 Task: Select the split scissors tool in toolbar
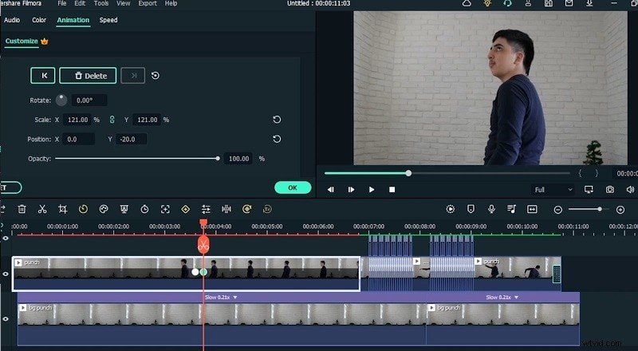tap(42, 209)
